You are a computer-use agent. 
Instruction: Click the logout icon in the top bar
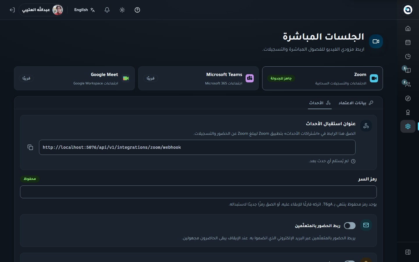(x=12, y=10)
